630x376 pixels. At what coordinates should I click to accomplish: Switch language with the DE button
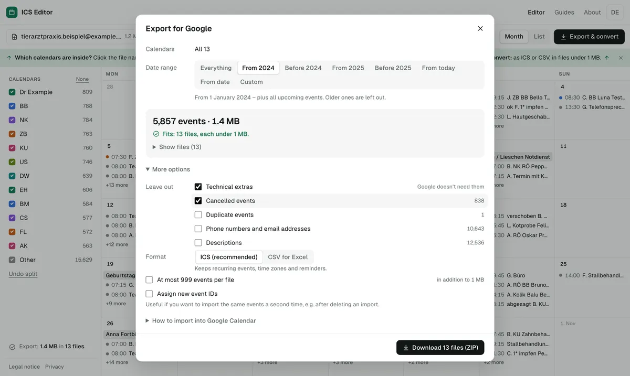click(x=615, y=12)
